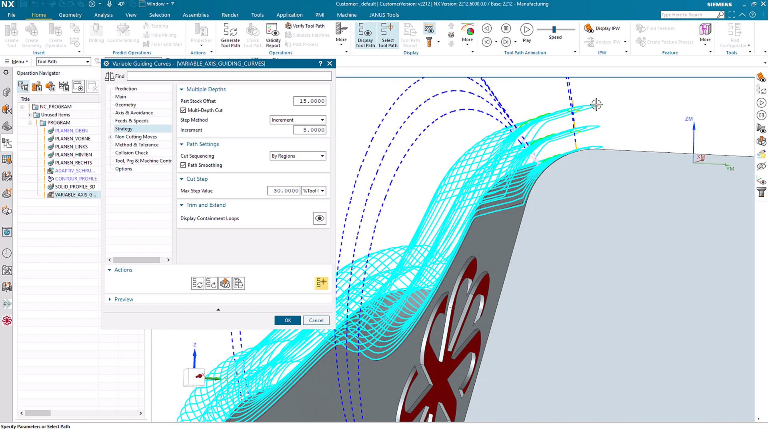Click Verify Tool Path in ribbon
The image size is (768, 431).
[305, 26]
